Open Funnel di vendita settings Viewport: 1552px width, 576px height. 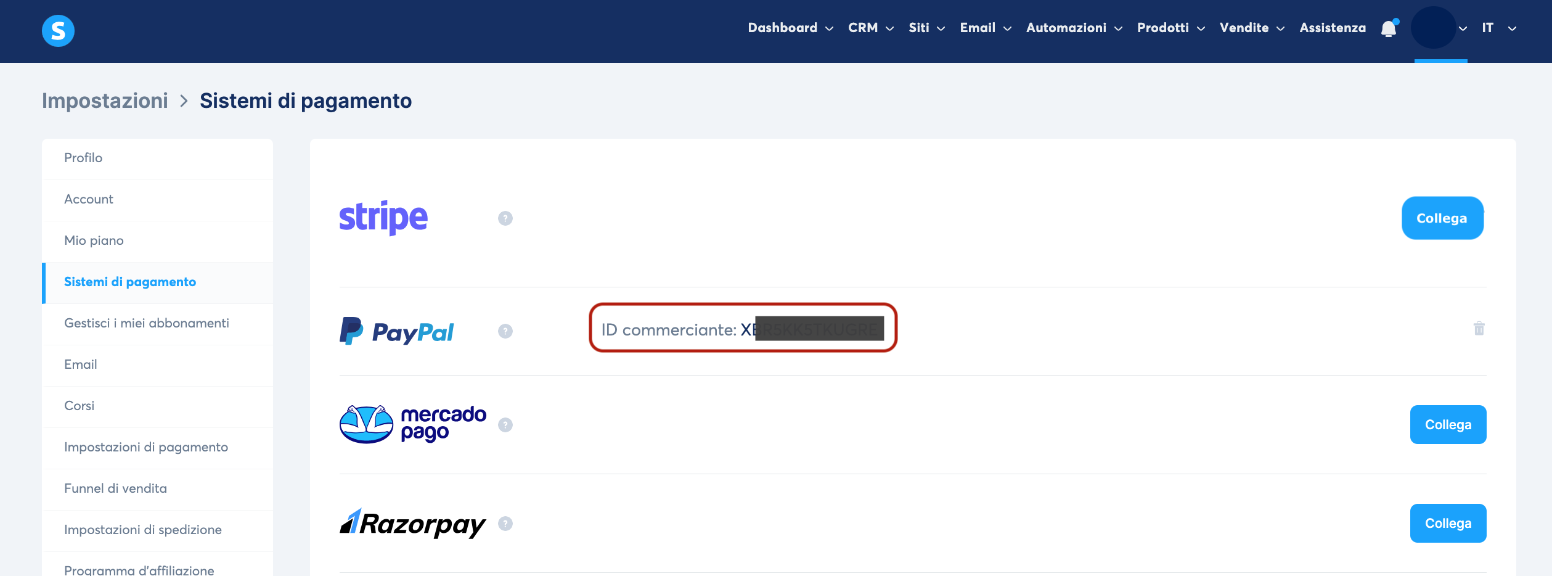(x=158, y=488)
